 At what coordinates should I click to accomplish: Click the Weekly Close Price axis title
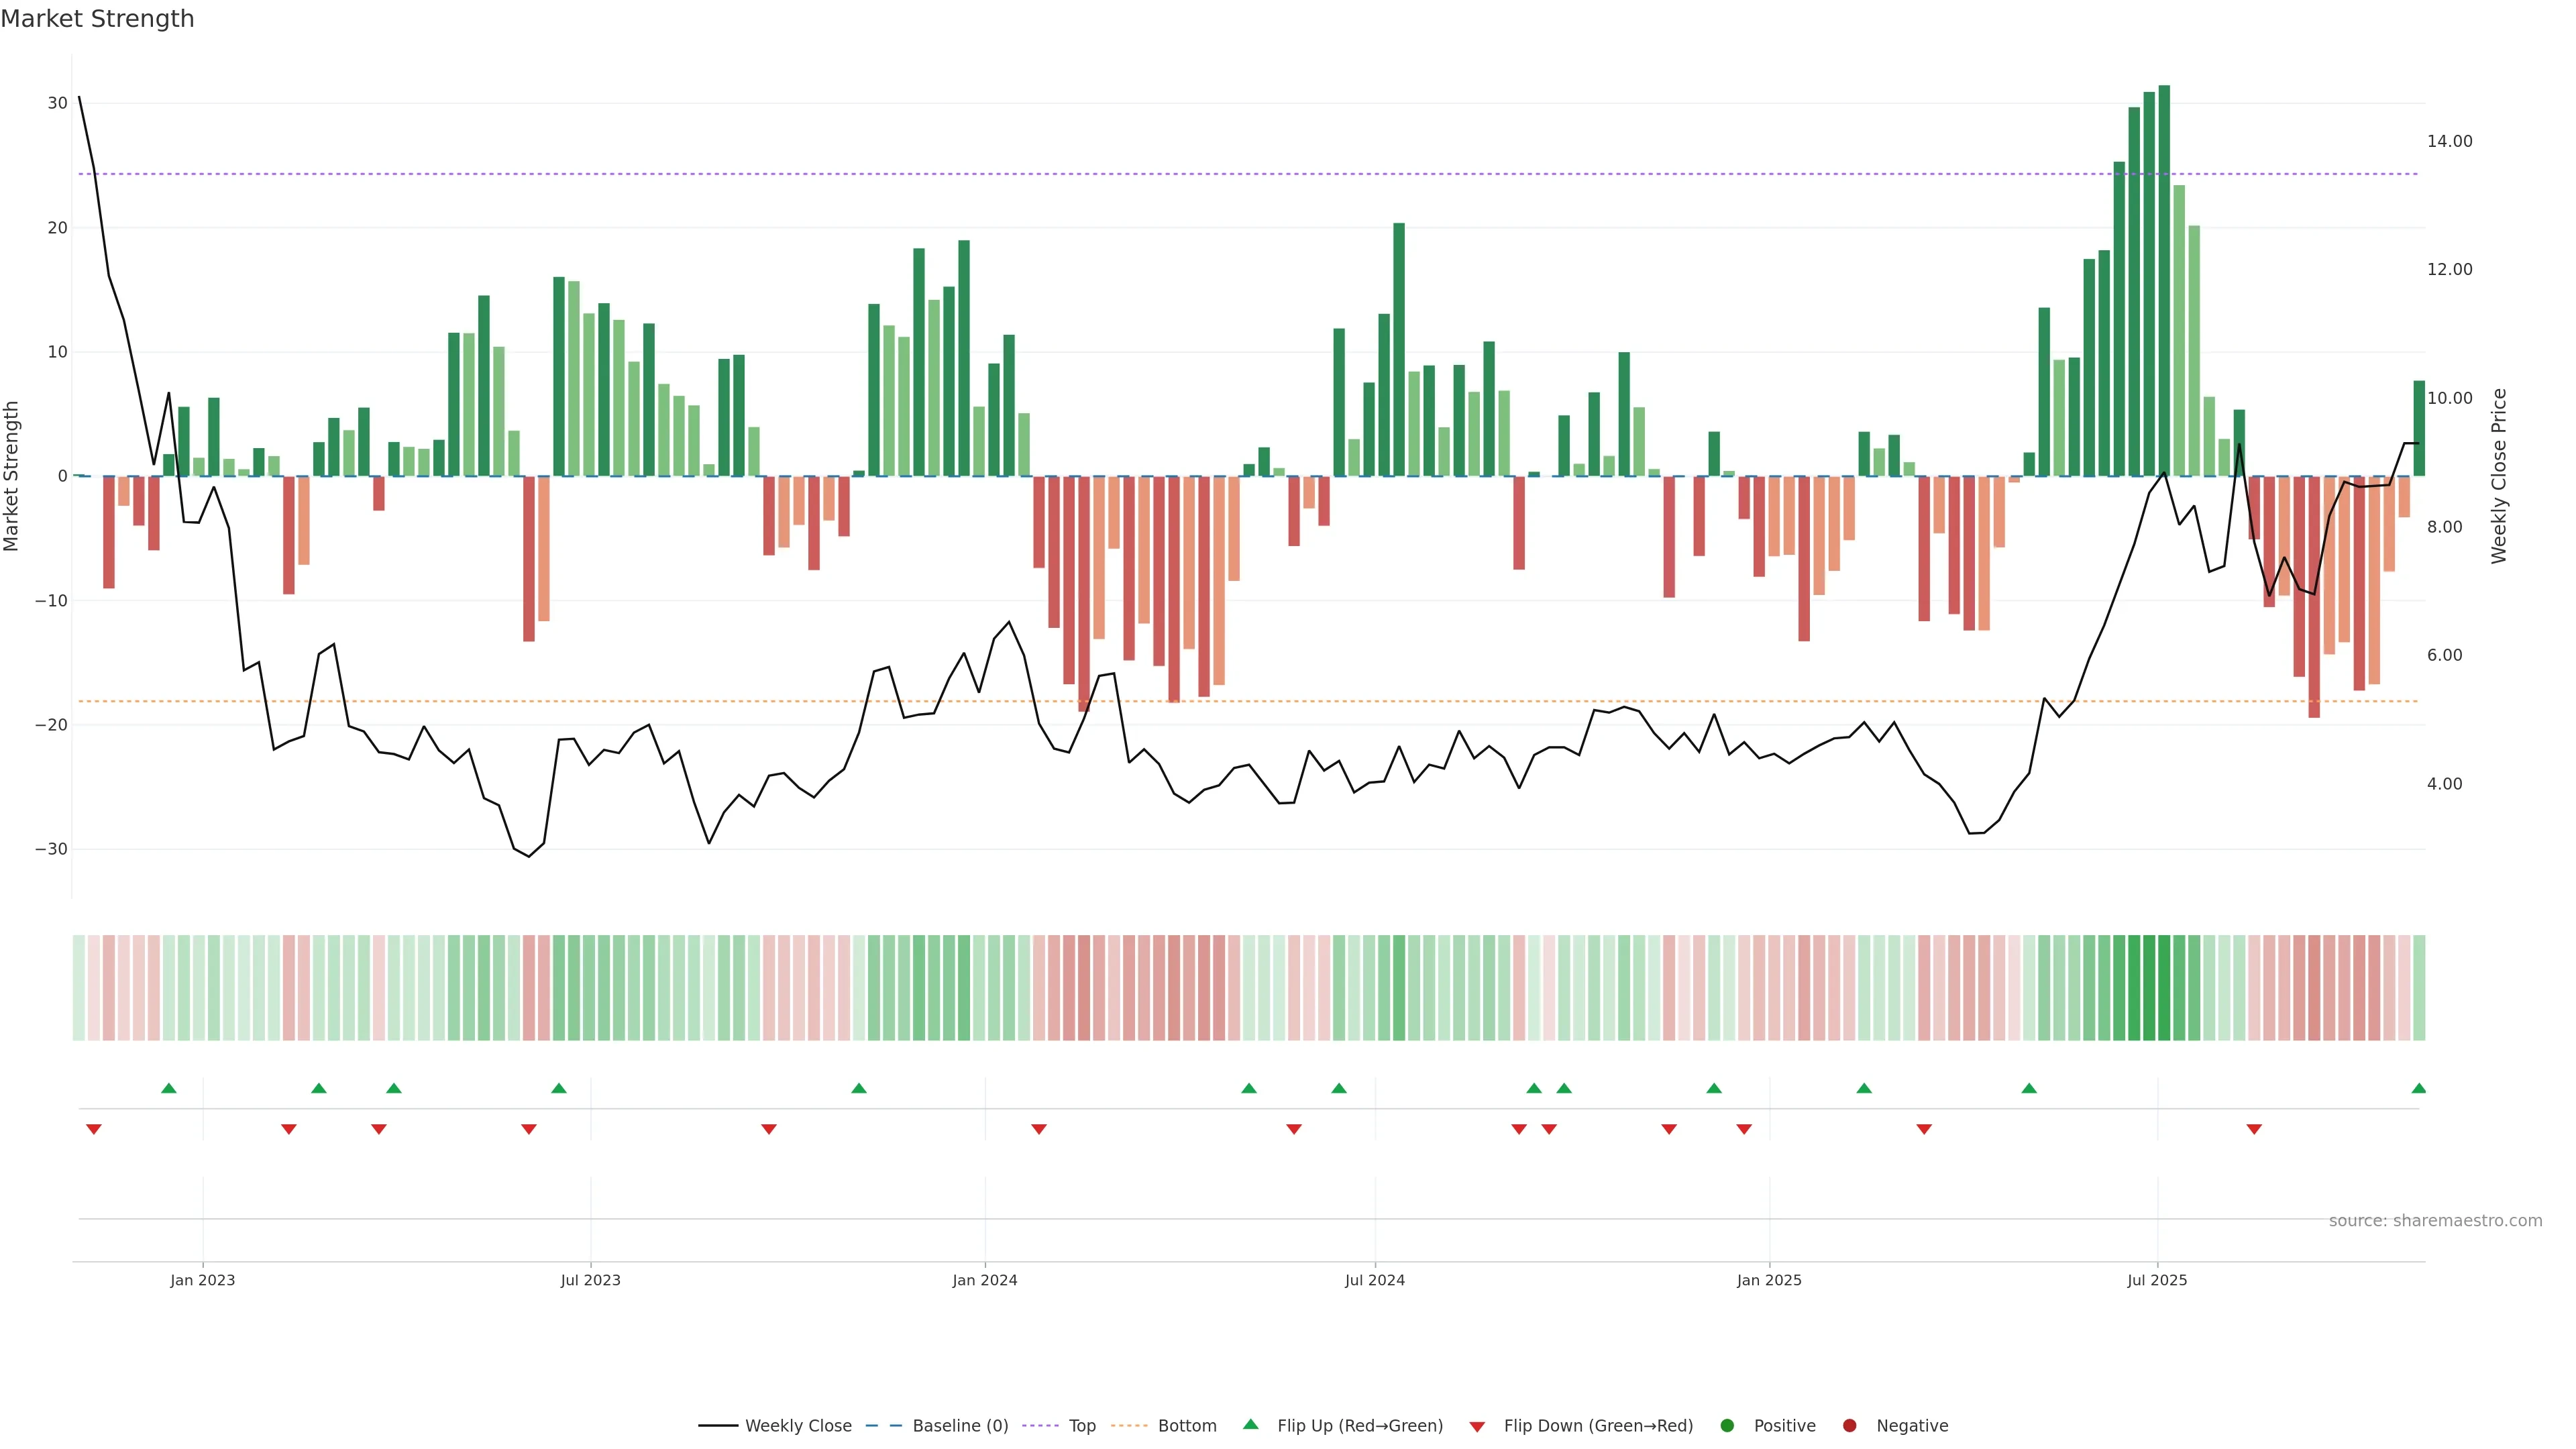2499,476
